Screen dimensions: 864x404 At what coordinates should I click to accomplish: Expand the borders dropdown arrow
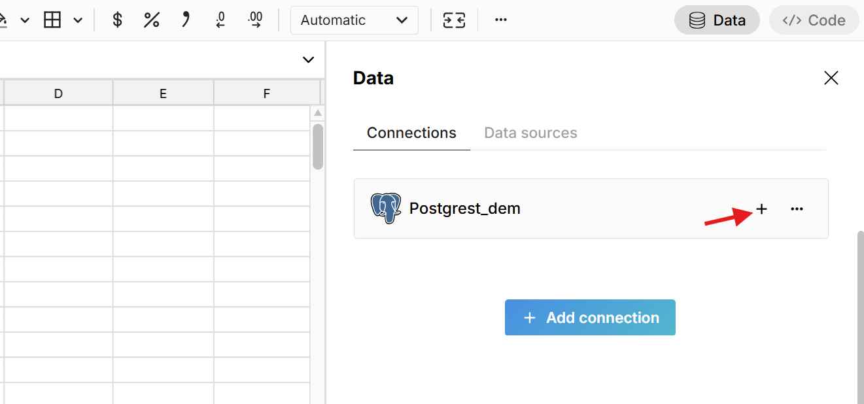pyautogui.click(x=78, y=20)
